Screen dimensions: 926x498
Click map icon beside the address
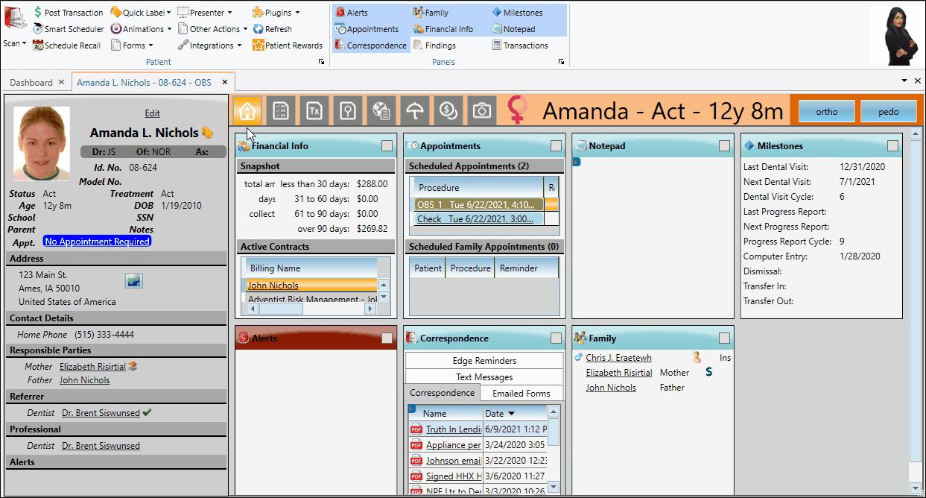[x=133, y=281]
